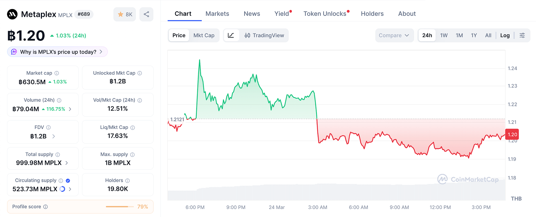Click the 79% profile score bar
Image resolution: width=536 pixels, height=217 pixels.
119,207
